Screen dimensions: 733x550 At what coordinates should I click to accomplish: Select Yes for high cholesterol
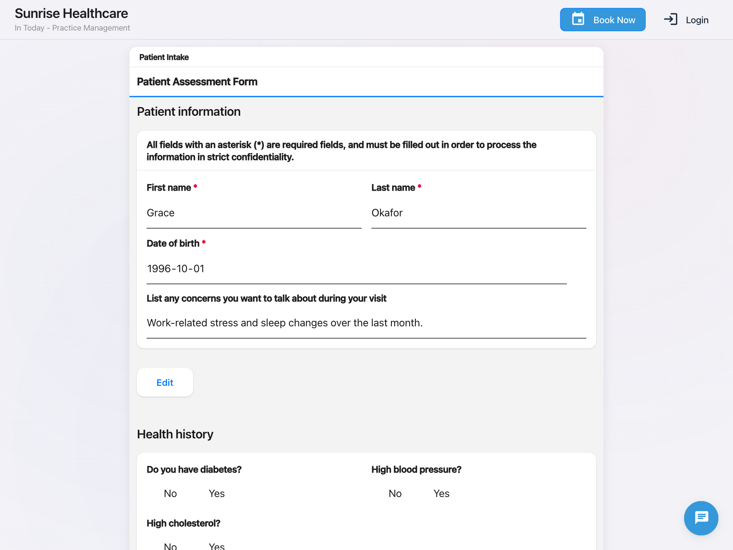[x=217, y=546]
